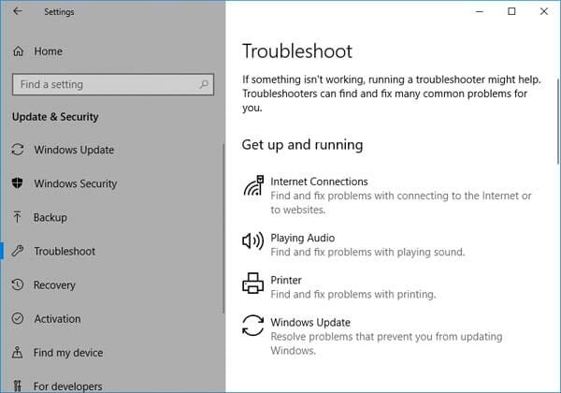The width and height of the screenshot is (561, 393).
Task: Click the Get up and running heading
Action: 302,145
